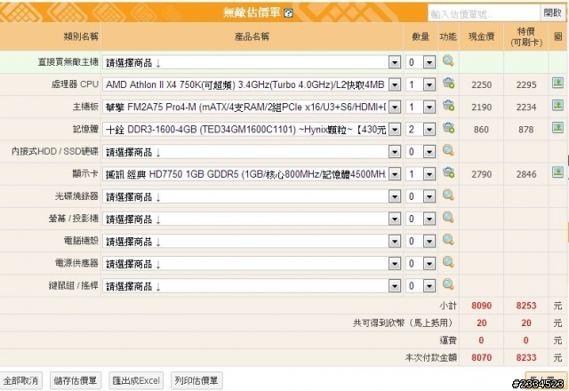Change quantity dropdown for 螢幕 / 投影機

click(x=421, y=219)
